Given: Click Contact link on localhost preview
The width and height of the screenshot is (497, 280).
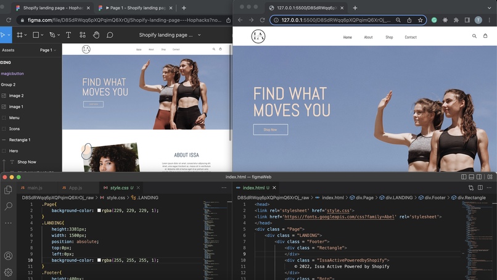Looking at the screenshot, I should (x=411, y=37).
